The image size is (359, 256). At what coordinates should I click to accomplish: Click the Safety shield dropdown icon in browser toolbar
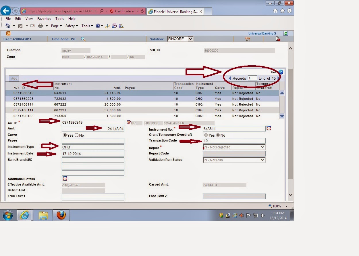tap(77, 26)
